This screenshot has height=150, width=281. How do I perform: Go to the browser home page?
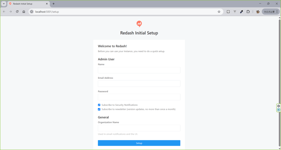(24, 12)
